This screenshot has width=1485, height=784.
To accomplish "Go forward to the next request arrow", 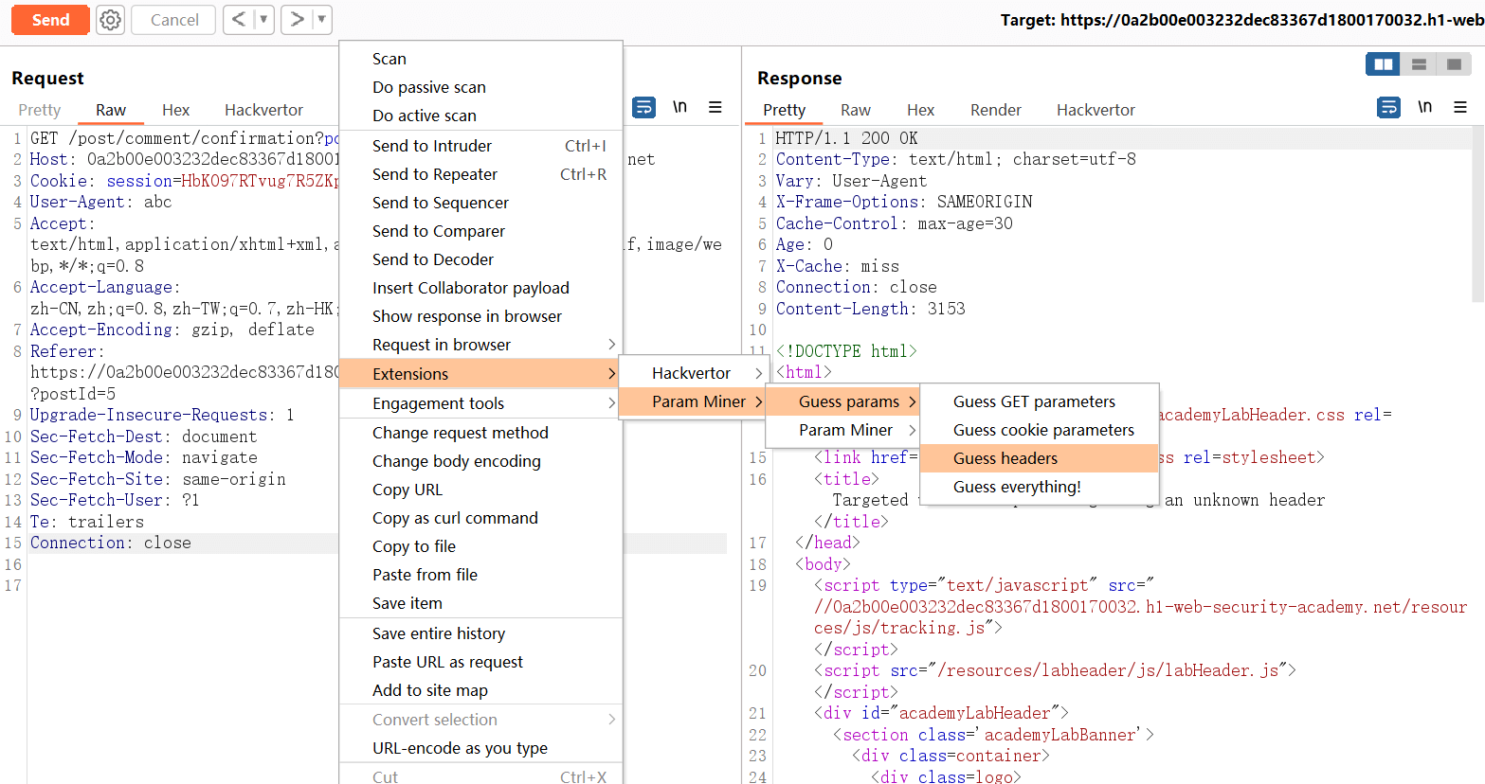I will pyautogui.click(x=298, y=20).
